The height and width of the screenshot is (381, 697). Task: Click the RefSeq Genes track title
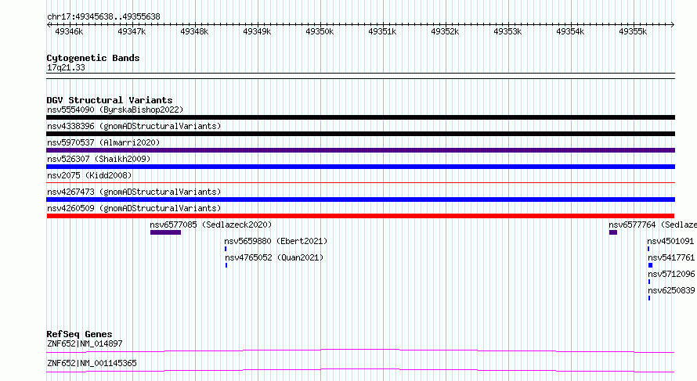(80, 334)
